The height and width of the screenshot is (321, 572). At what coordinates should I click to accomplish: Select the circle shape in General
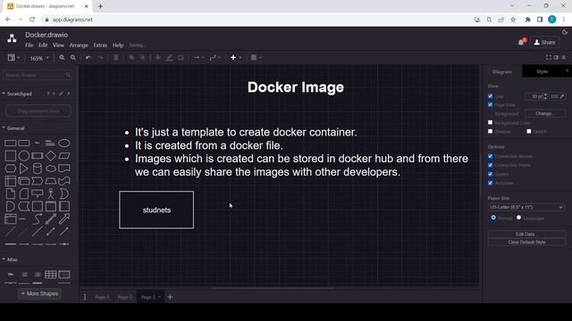24,156
